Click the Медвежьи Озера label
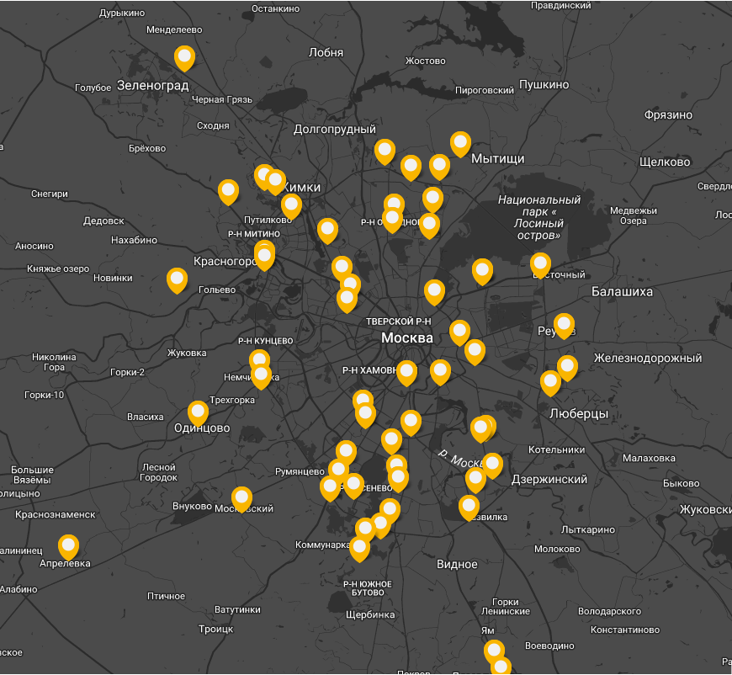 (634, 215)
